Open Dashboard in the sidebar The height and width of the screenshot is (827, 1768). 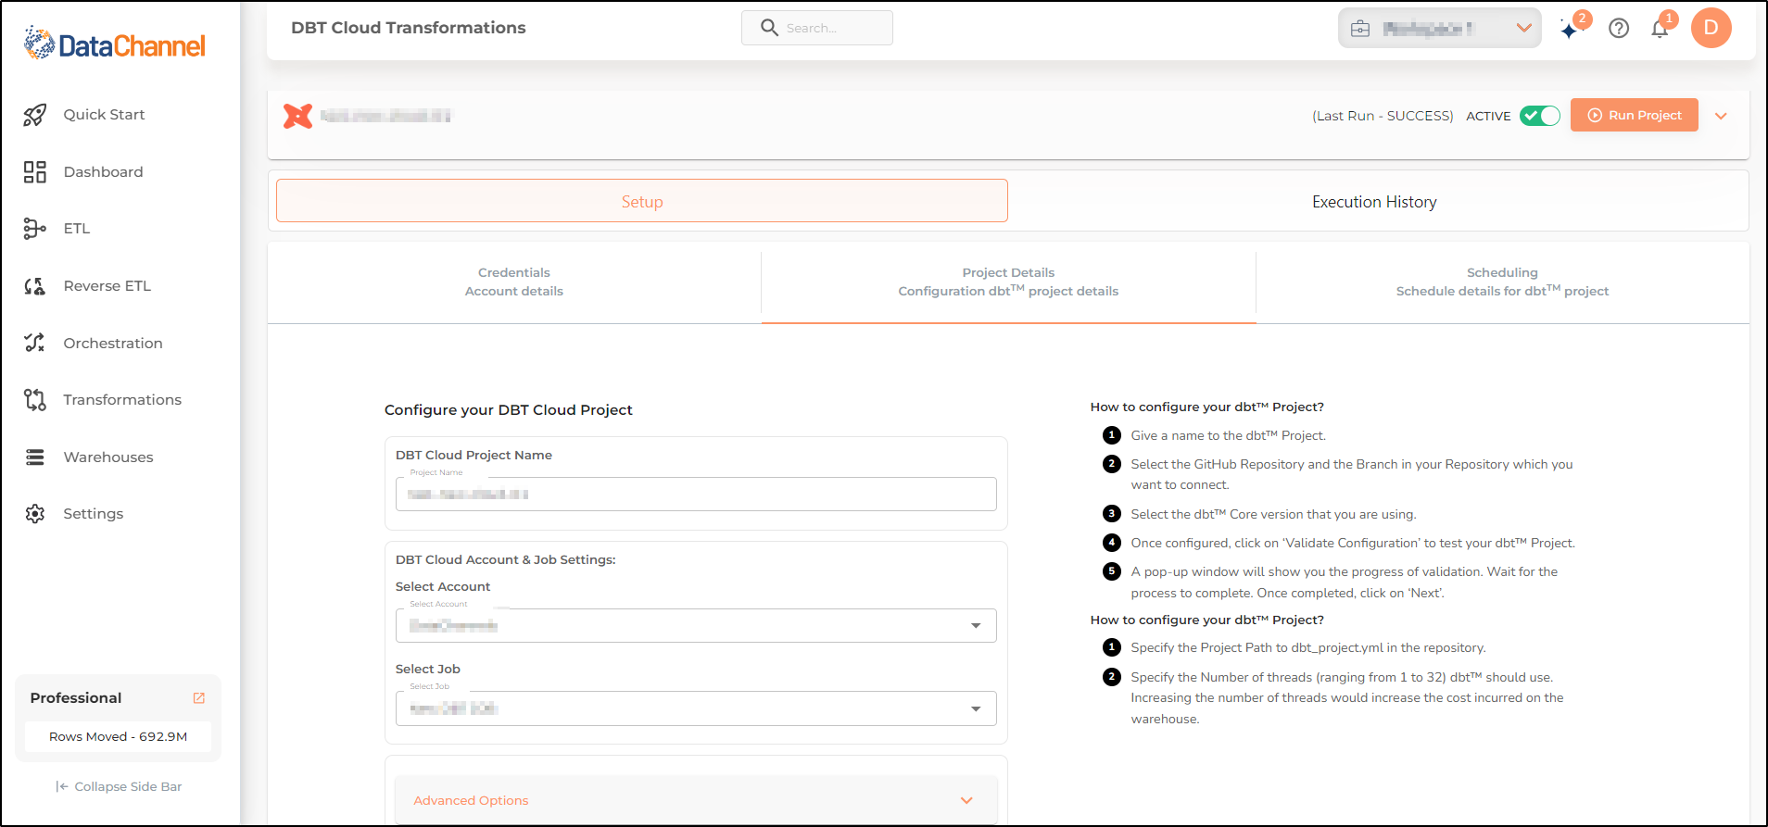[x=103, y=172]
